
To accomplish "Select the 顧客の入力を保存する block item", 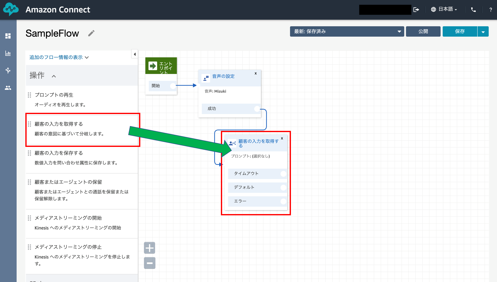I will pyautogui.click(x=82, y=158).
